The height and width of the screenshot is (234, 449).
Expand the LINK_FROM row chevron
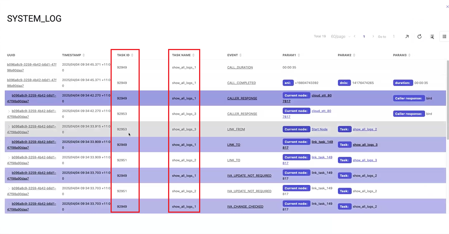(x=9, y=126)
